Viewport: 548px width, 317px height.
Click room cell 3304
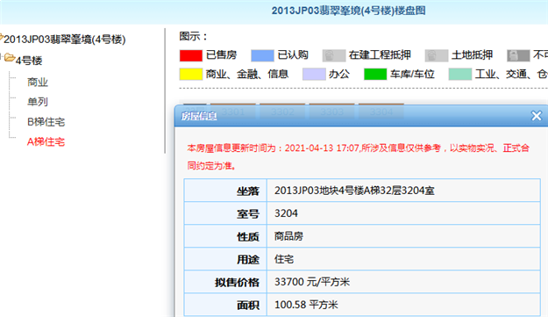click(381, 112)
